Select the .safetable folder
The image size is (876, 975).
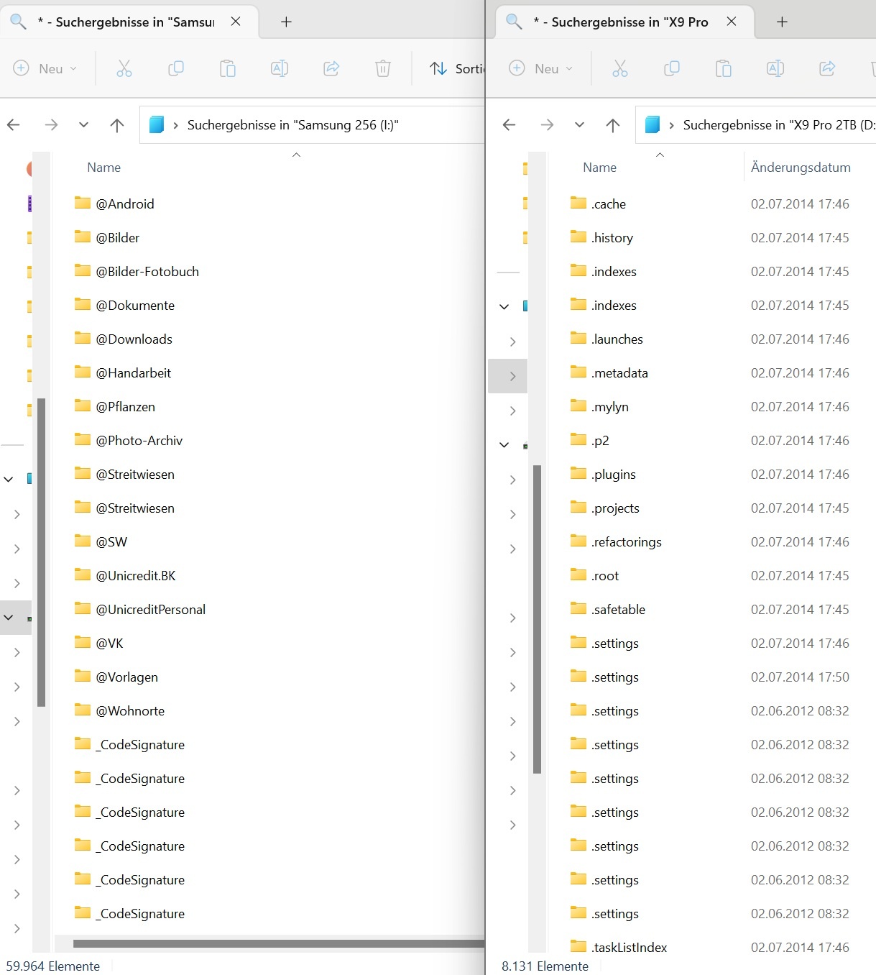click(618, 609)
